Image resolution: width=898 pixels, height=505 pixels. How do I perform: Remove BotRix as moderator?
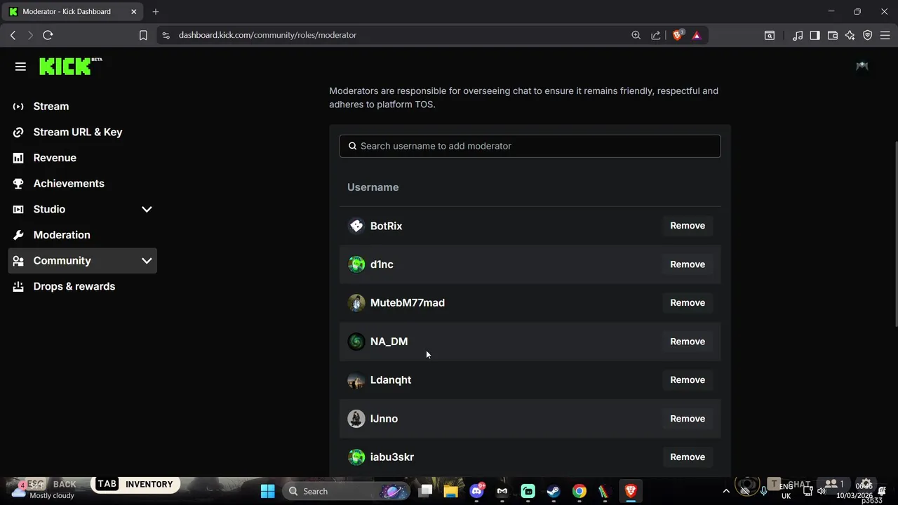pyautogui.click(x=688, y=226)
